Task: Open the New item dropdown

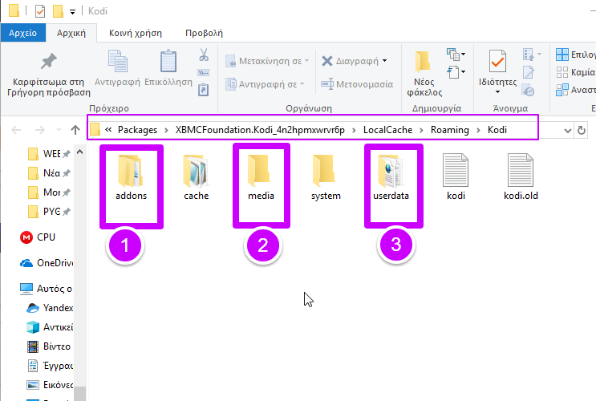Action: [456, 55]
